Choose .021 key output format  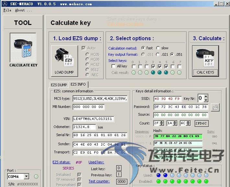pos(158,54)
